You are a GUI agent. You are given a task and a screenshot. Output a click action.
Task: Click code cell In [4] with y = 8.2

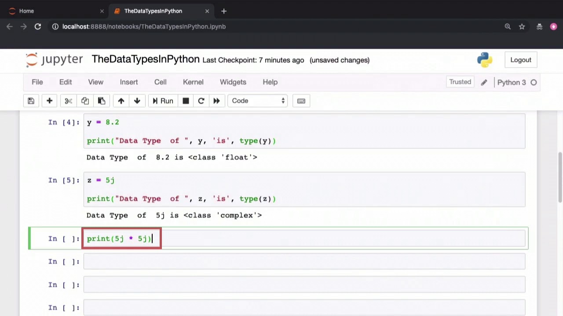[x=304, y=131]
